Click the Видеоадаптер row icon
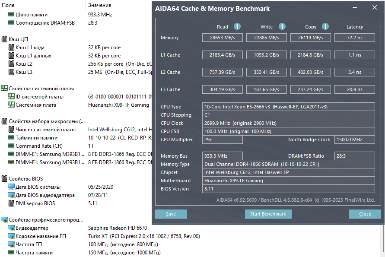 (11, 228)
